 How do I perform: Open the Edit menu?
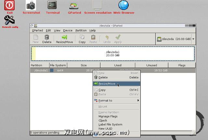point(48,30)
